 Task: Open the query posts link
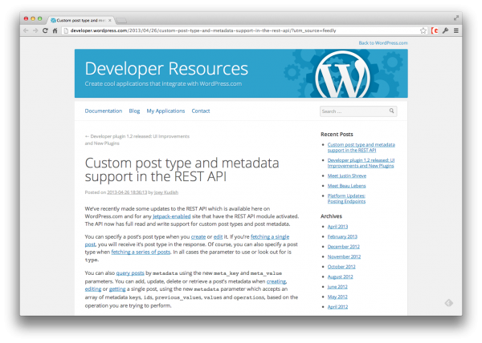[x=130, y=273]
